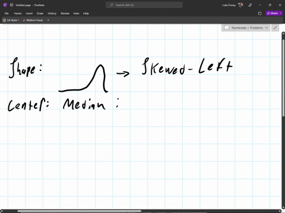This screenshot has height=213, width=285.
Task: Select the Medium Eraser tool
Action: click(x=33, y=20)
